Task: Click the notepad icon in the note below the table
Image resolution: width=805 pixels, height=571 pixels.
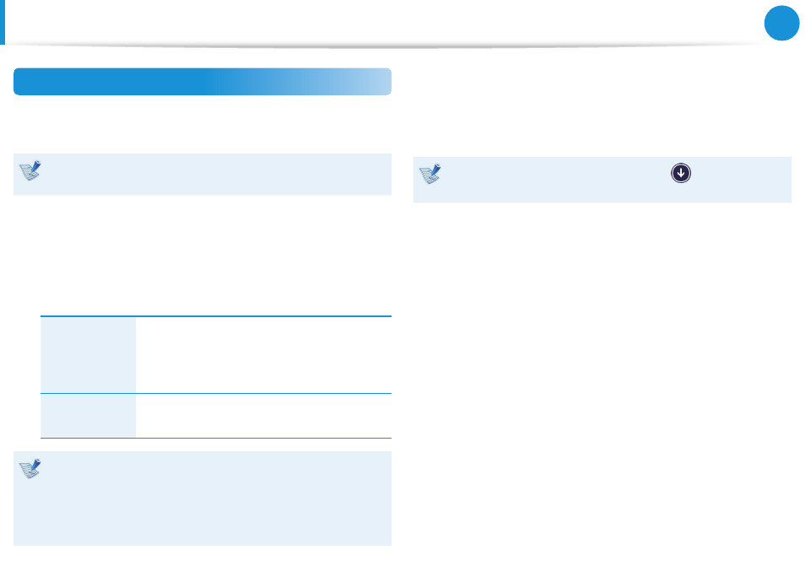Action: (x=30, y=468)
